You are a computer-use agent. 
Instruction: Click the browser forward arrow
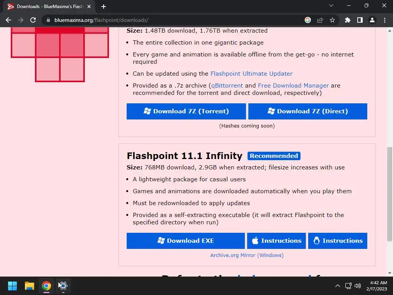(21, 20)
